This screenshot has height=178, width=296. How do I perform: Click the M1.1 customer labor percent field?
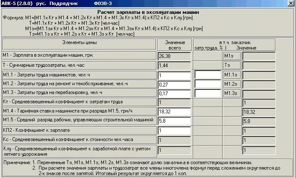[x=208, y=75]
